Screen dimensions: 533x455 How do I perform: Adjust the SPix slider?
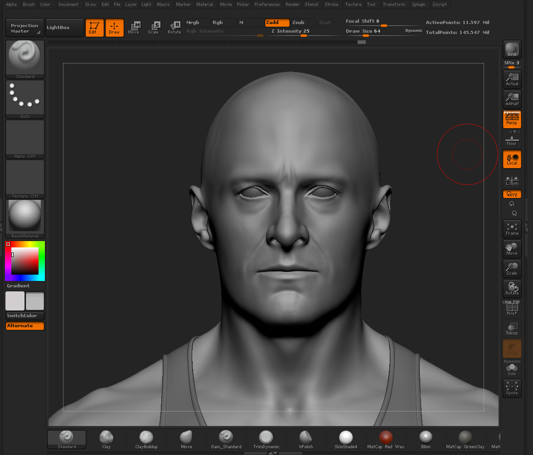tap(512, 64)
